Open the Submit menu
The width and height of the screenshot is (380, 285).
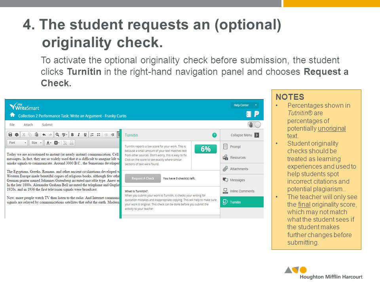point(47,125)
